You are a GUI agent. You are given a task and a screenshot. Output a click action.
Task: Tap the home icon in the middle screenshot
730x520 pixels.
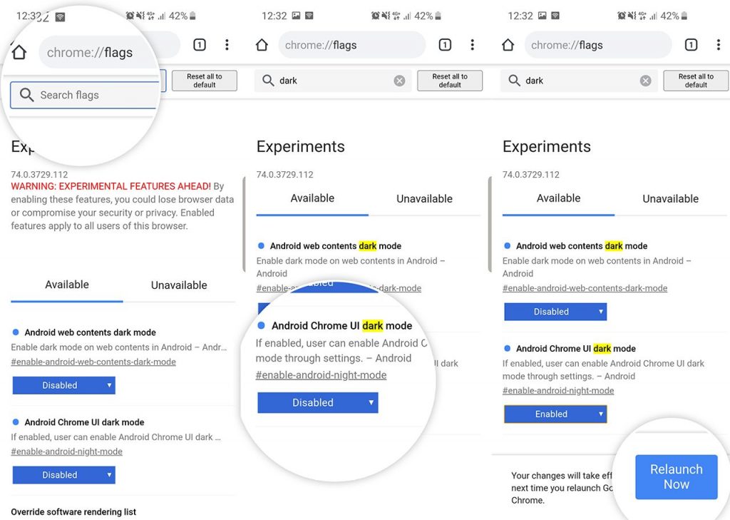262,45
